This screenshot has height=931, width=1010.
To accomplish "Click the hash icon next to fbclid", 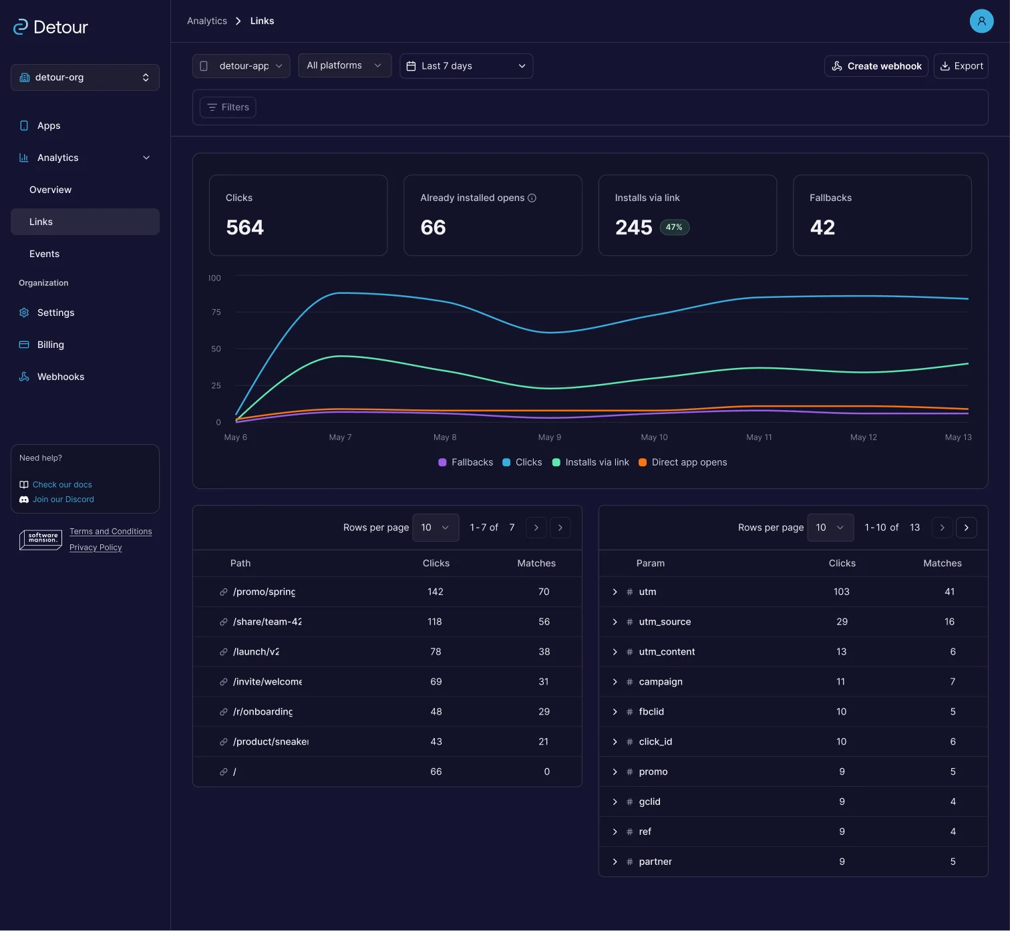I will [630, 712].
